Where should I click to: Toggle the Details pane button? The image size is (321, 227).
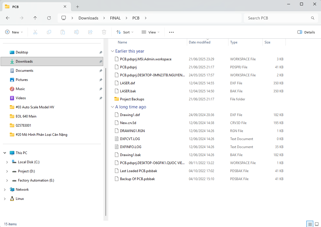[306, 32]
